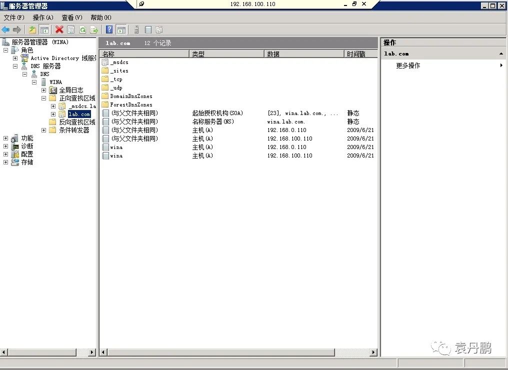508x370 pixels.
Task: Click the 功能 icon in tree
Action: (15, 138)
